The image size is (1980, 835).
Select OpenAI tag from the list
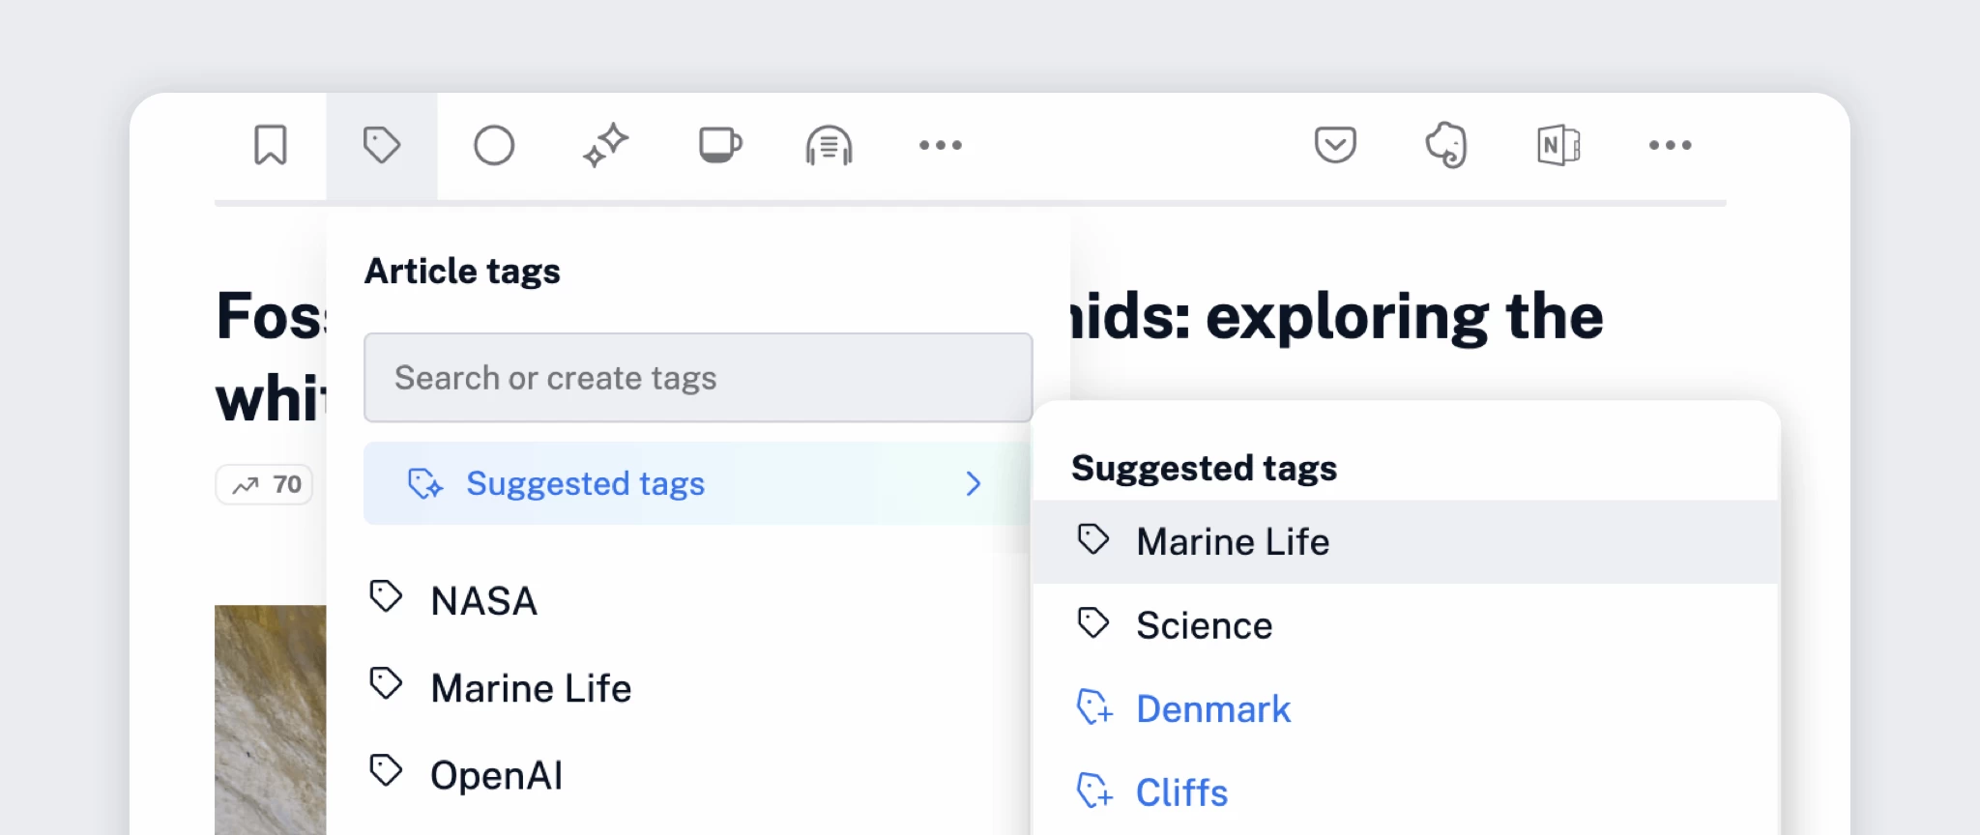pos(496,775)
